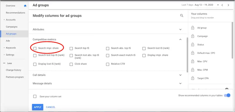Click the column list scrollbar
235x112 pixels.
pyautogui.click(x=187, y=55)
